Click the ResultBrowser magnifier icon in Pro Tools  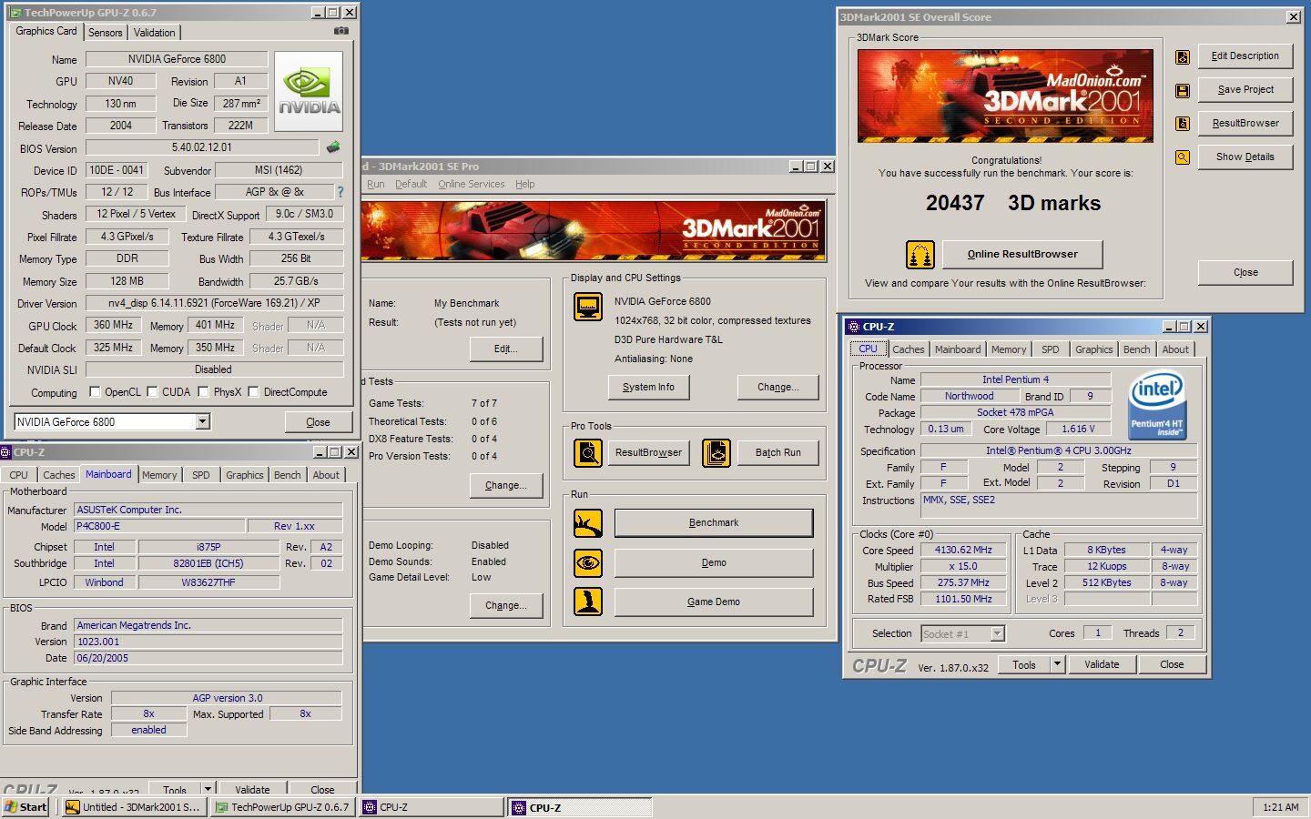(588, 452)
